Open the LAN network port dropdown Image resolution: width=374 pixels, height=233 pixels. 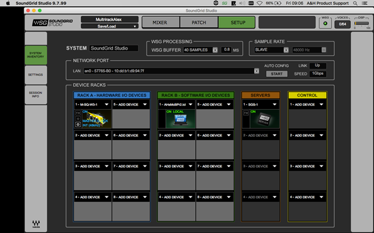pos(171,71)
